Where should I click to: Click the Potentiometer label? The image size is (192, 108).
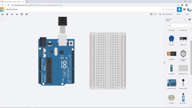tap(183, 30)
